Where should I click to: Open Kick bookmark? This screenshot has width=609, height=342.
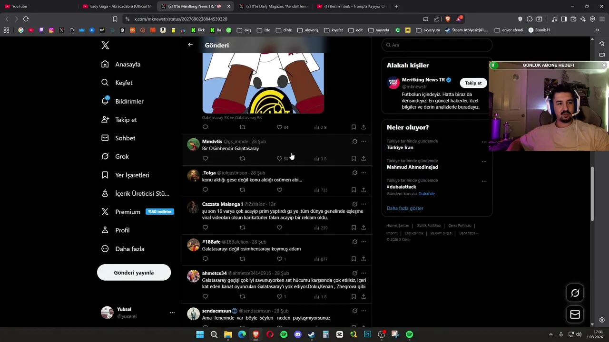point(197,30)
